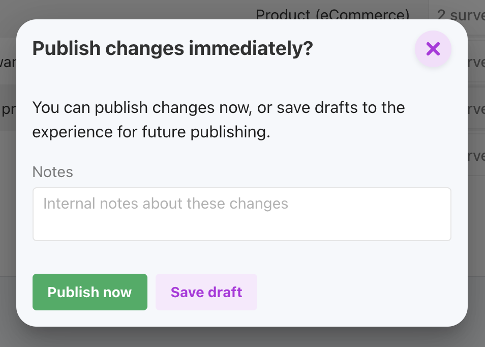Click the empty bottom area of notes box

[242, 227]
